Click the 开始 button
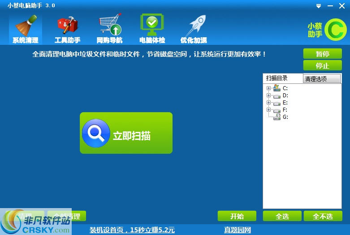 click(237, 216)
